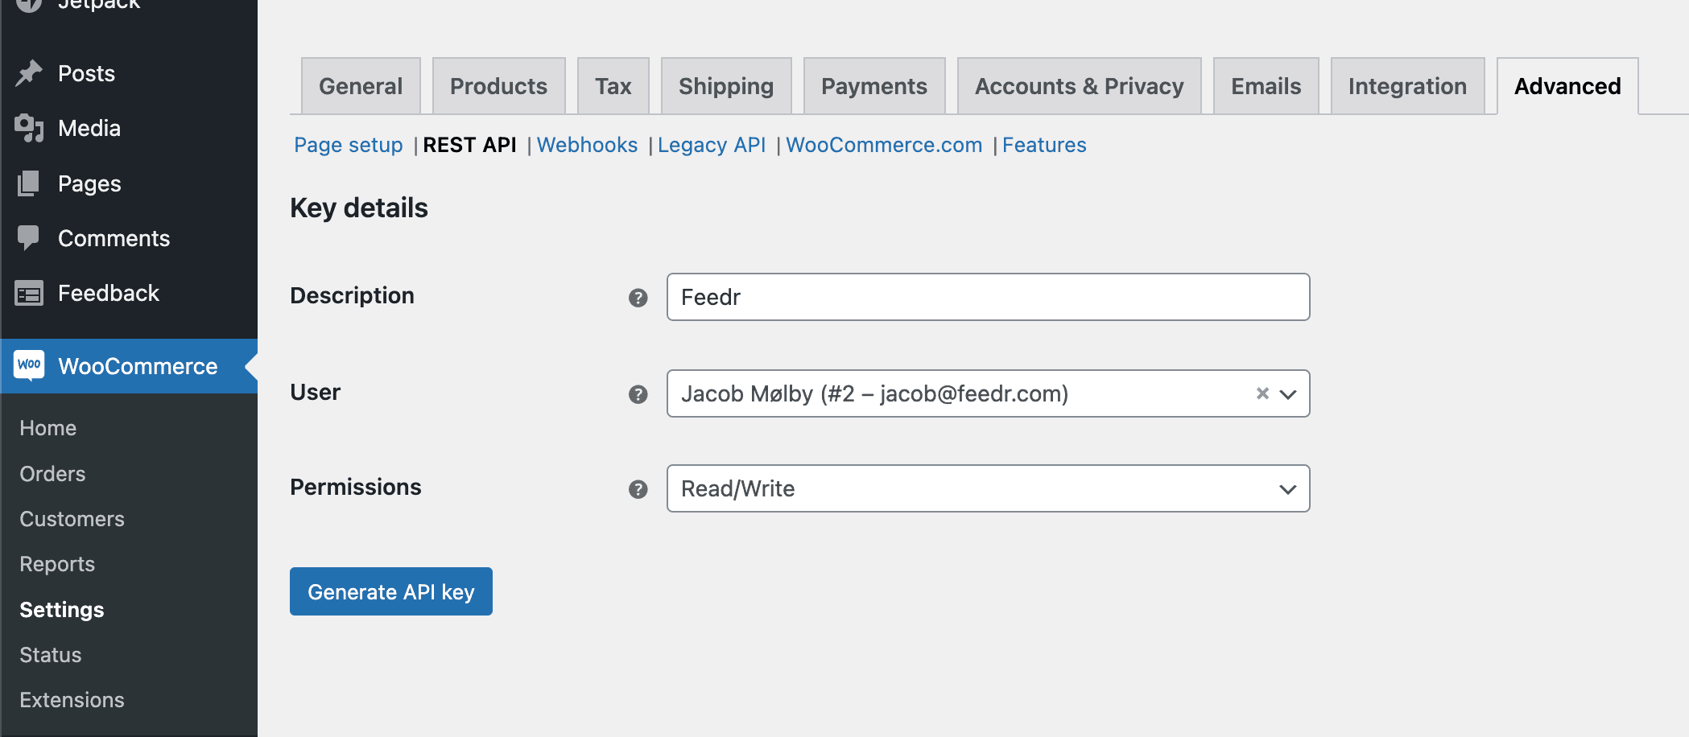The height and width of the screenshot is (737, 1689).
Task: Open the Permissions dropdown
Action: coord(1286,488)
